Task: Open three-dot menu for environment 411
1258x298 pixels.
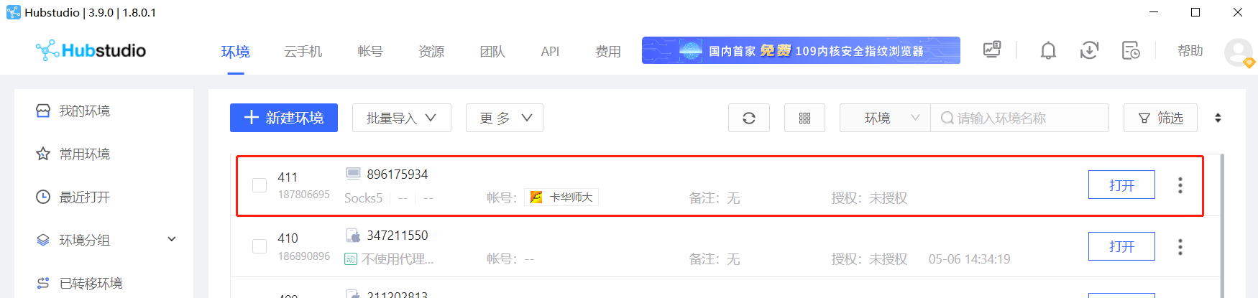Action: [x=1180, y=185]
